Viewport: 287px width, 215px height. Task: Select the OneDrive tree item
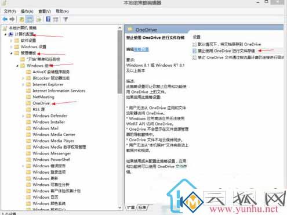tap(41, 103)
